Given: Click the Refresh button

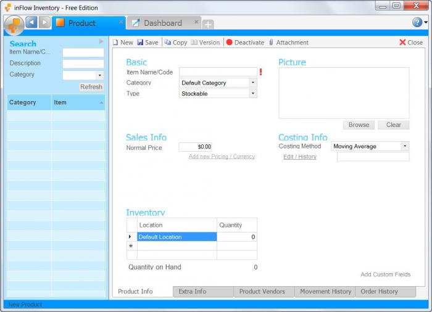Looking at the screenshot, I should [91, 87].
